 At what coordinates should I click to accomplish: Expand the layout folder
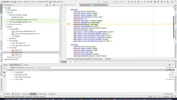(8, 38)
